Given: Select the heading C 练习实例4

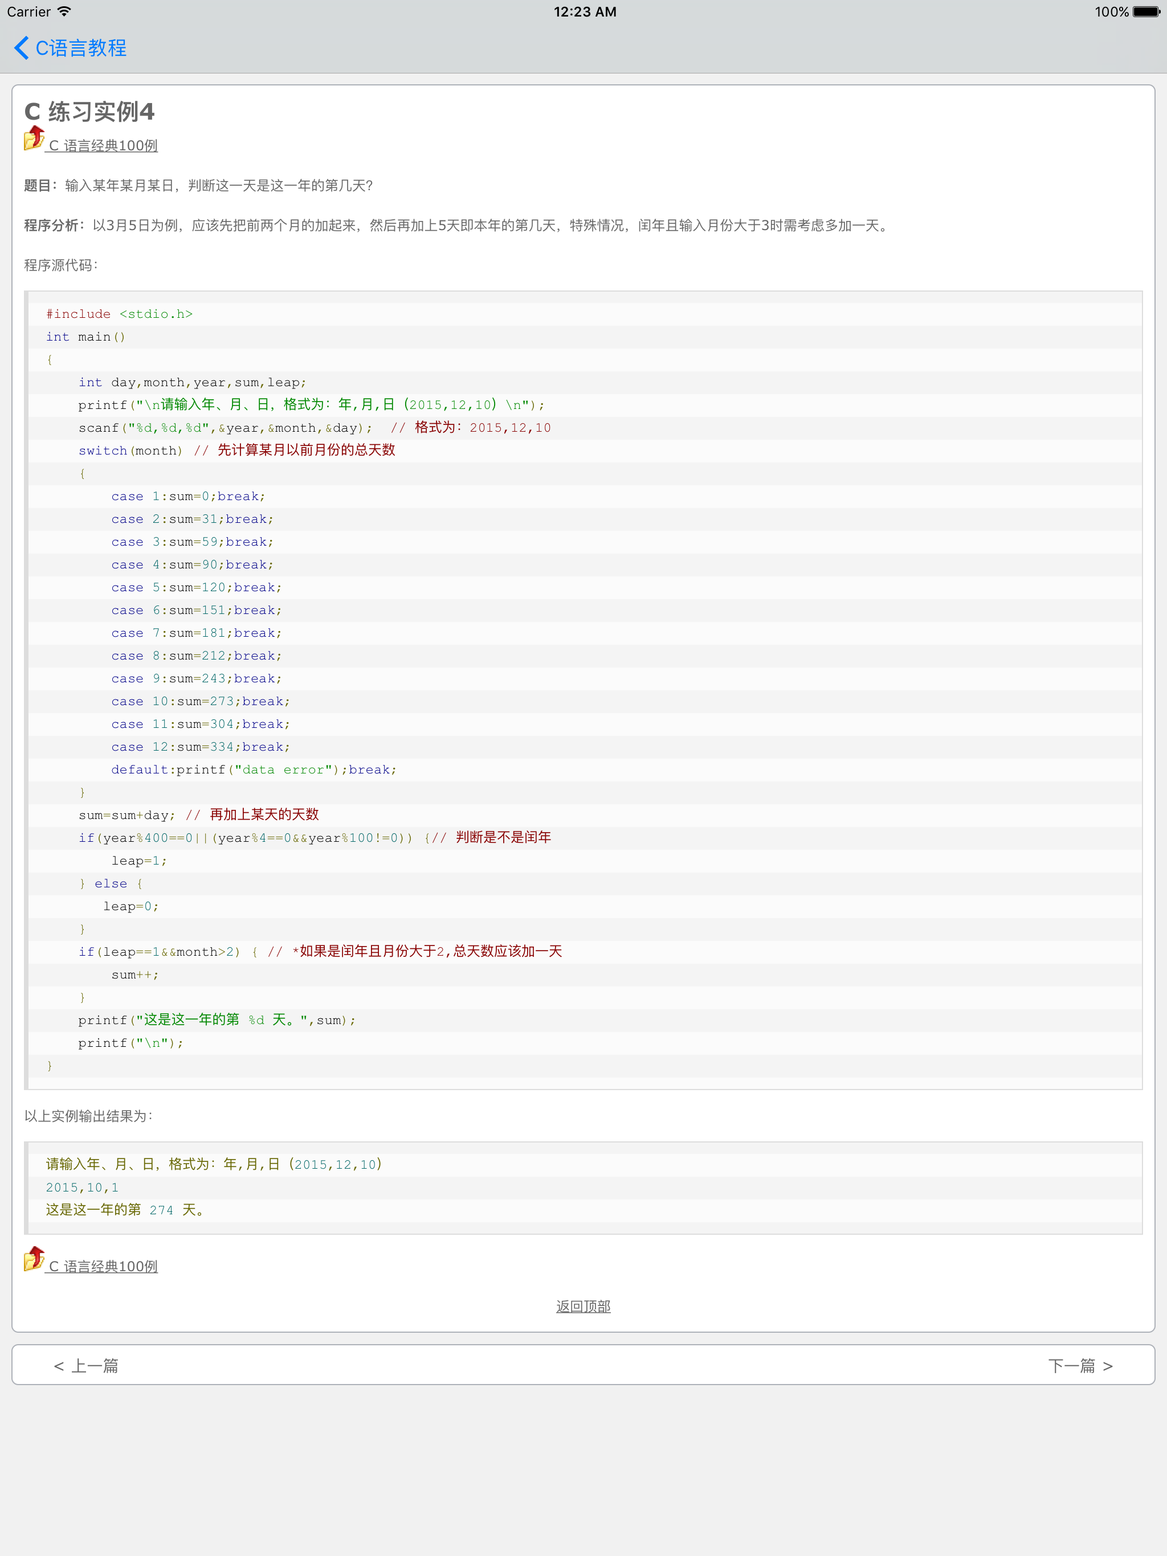Looking at the screenshot, I should tap(89, 111).
